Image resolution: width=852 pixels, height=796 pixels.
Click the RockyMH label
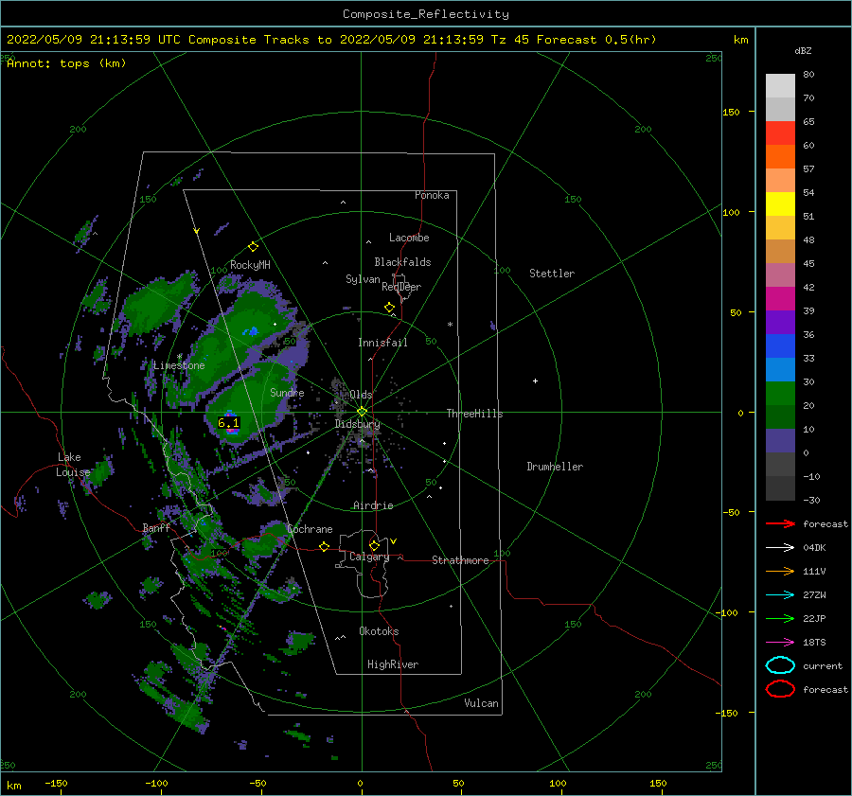click(251, 265)
